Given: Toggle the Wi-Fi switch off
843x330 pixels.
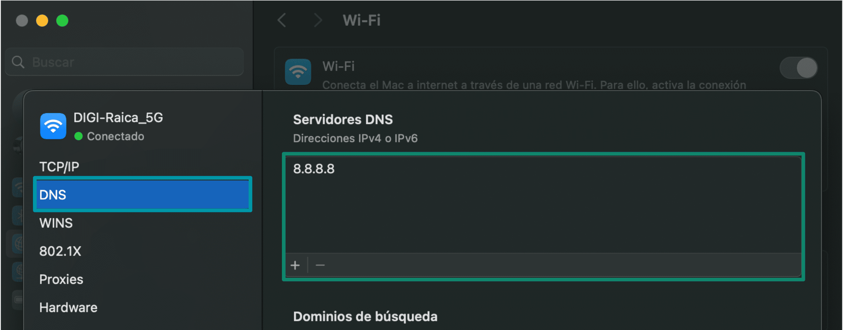Looking at the screenshot, I should tap(798, 68).
